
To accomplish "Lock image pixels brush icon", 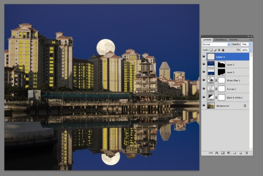I will click(x=215, y=50).
